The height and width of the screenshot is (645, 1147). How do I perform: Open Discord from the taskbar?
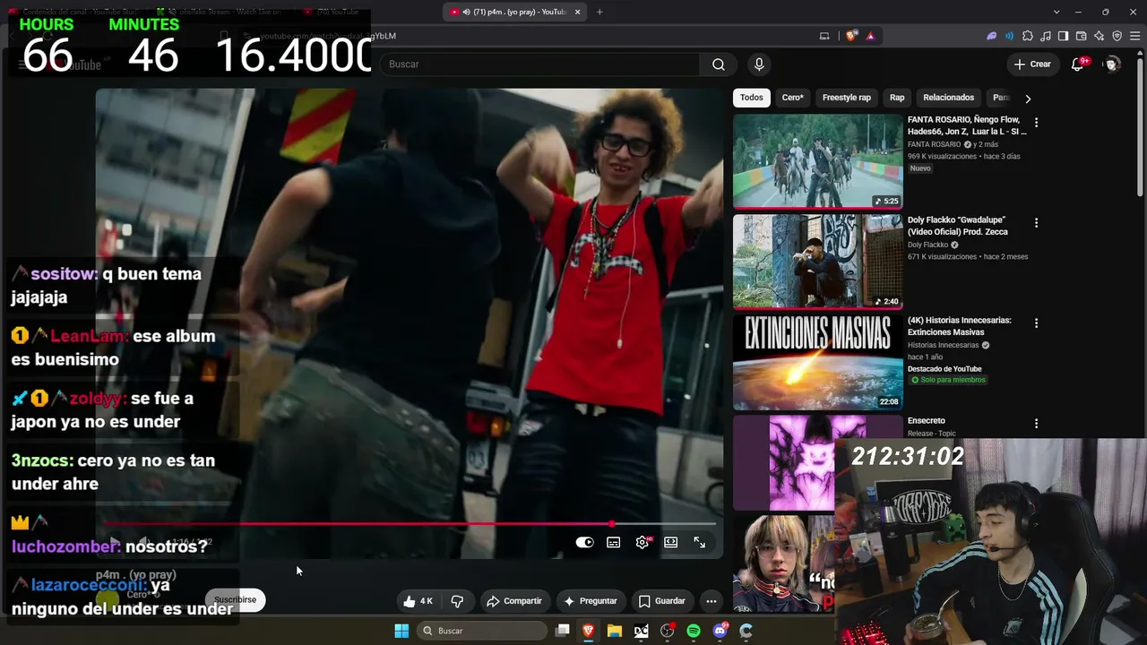click(720, 631)
